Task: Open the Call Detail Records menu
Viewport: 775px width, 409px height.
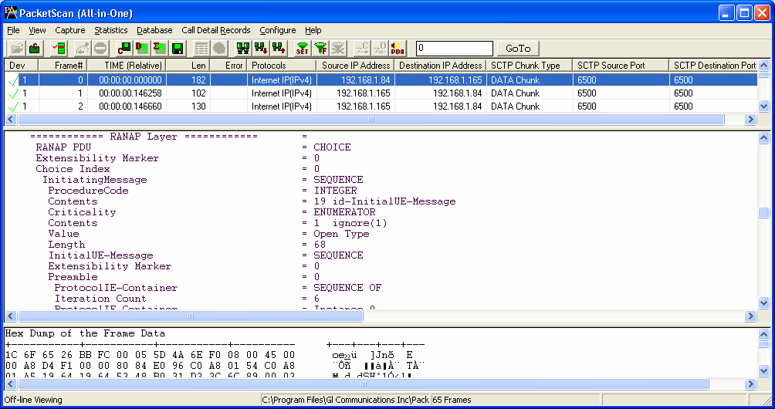Action: 216,30
